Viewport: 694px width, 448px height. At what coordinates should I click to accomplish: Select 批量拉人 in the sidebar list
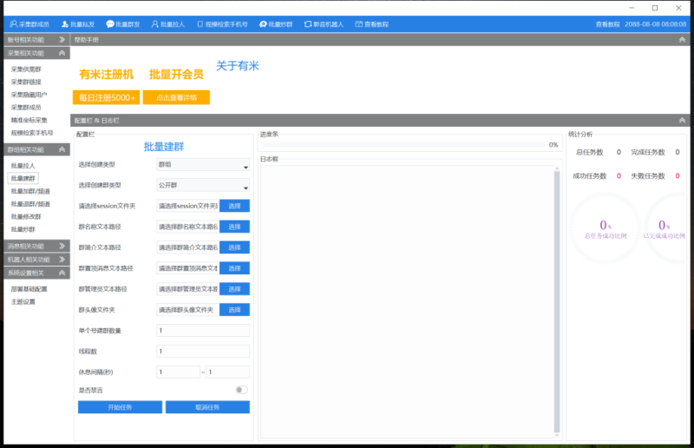point(23,166)
